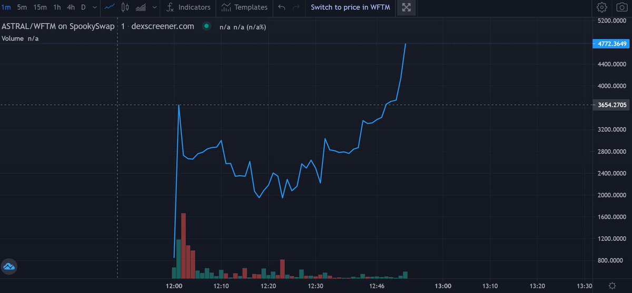Click the Volume n/a indicator legend
This screenshot has height=293, width=632.
click(20, 38)
